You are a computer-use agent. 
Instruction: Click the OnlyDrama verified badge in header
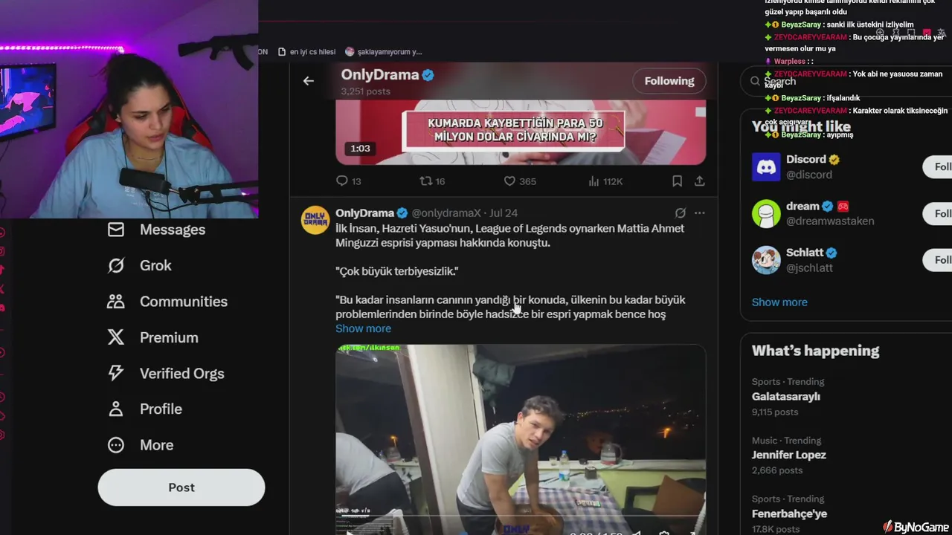coord(428,75)
